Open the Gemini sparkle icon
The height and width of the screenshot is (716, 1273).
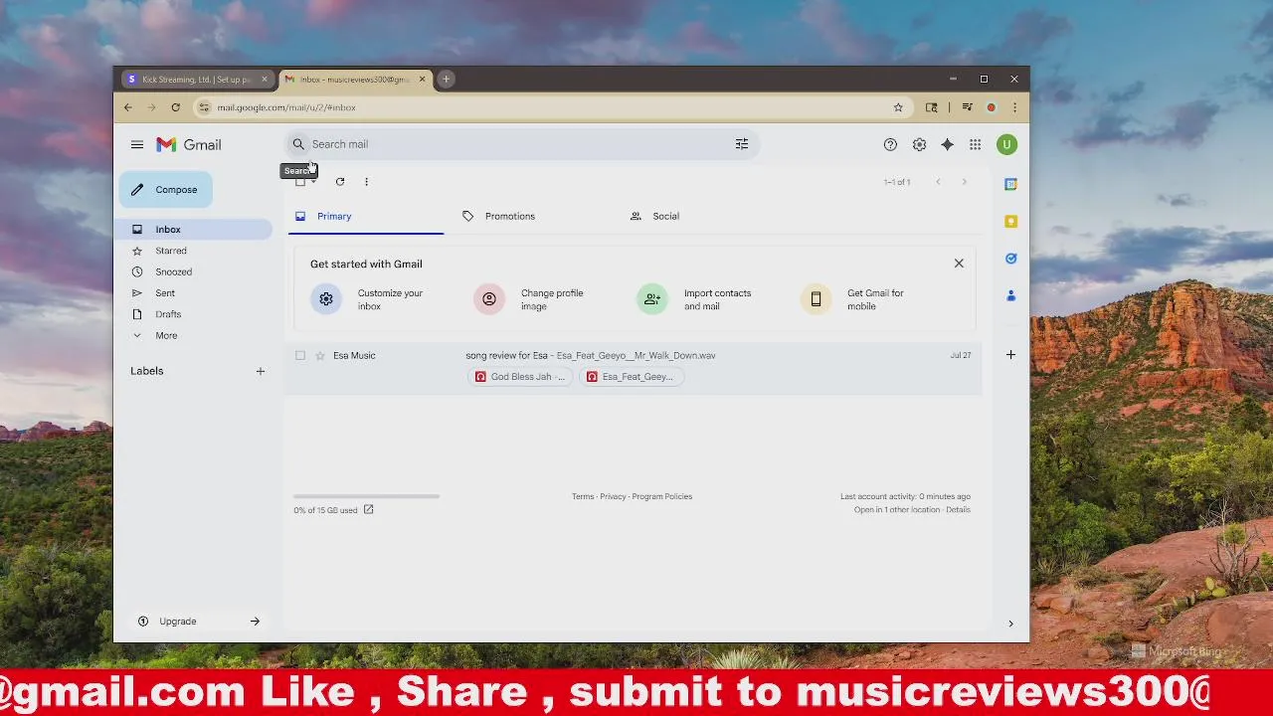click(x=947, y=145)
